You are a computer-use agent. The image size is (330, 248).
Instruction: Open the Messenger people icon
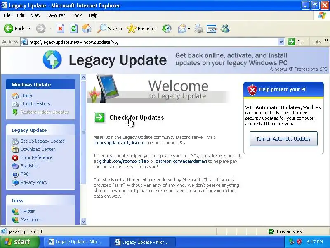pos(225,29)
